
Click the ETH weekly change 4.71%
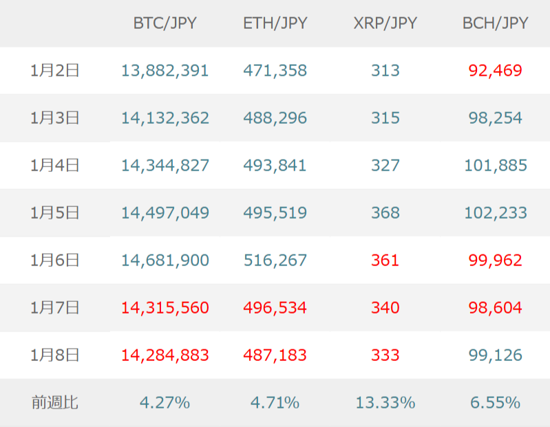point(275,402)
